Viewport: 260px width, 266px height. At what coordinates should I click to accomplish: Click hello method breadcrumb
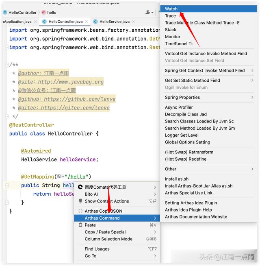pyautogui.click(x=52, y=13)
